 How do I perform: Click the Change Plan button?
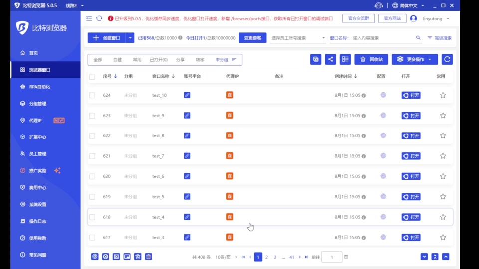click(x=252, y=38)
